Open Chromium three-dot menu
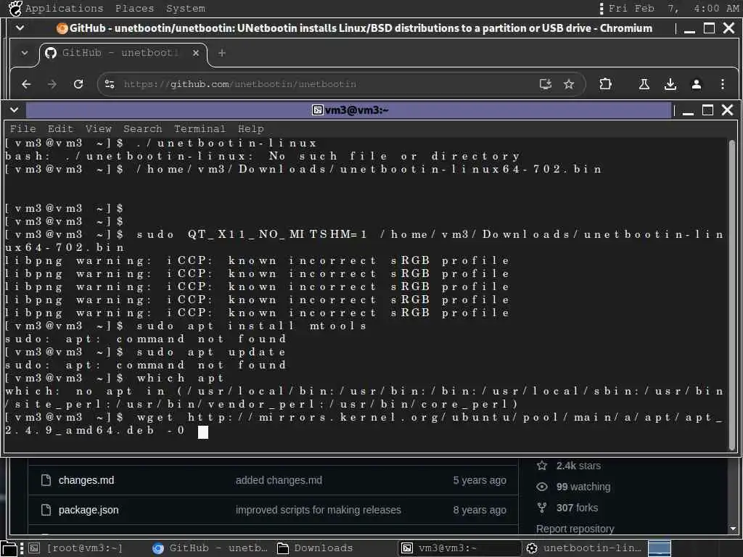Viewport: 743px width, 557px height. [722, 84]
